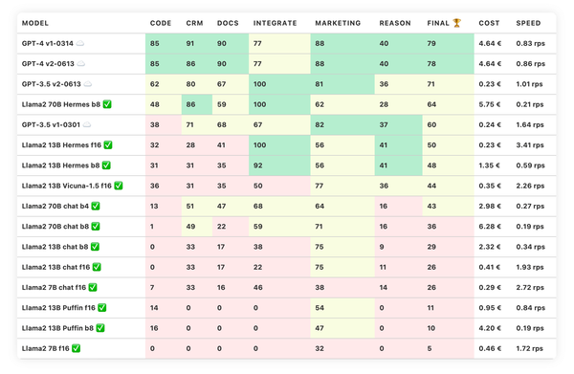The height and width of the screenshot is (374, 574).
Task: Click green check for Llama2 13B Hermes f16
Action: point(107,145)
